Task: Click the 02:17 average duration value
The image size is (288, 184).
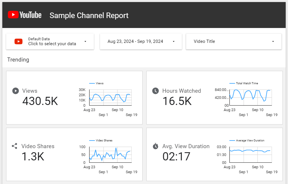Action: pos(176,157)
